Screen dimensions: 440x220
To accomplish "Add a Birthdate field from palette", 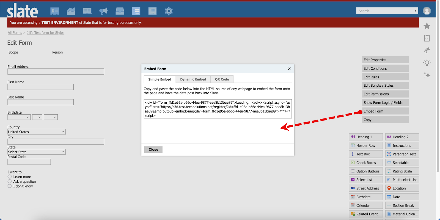I will pyautogui.click(x=366, y=197).
